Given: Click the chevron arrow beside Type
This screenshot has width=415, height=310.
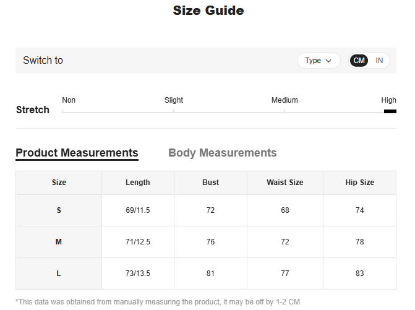Looking at the screenshot, I should (x=328, y=61).
